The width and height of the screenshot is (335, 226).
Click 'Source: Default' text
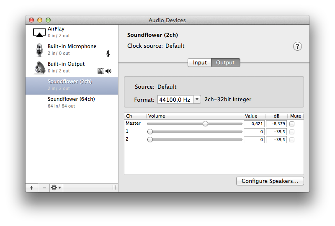[x=155, y=87]
